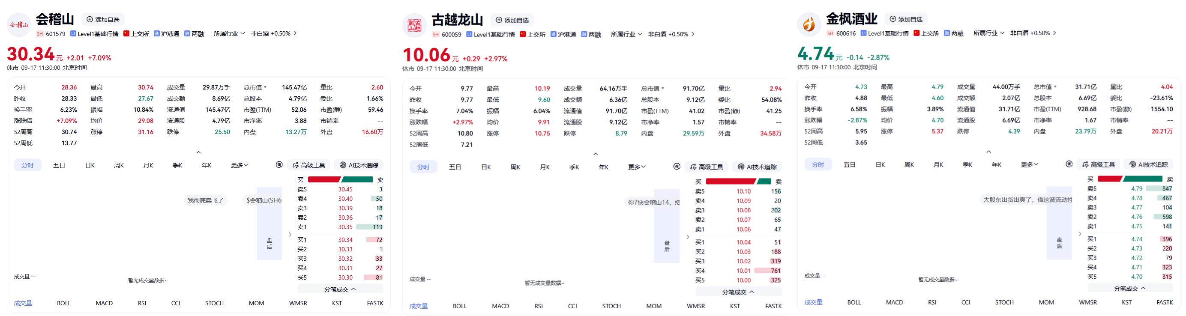Open chart settings icon in 金枫酒业 panel
Viewport: 1186px width, 316px height.
tap(1069, 164)
